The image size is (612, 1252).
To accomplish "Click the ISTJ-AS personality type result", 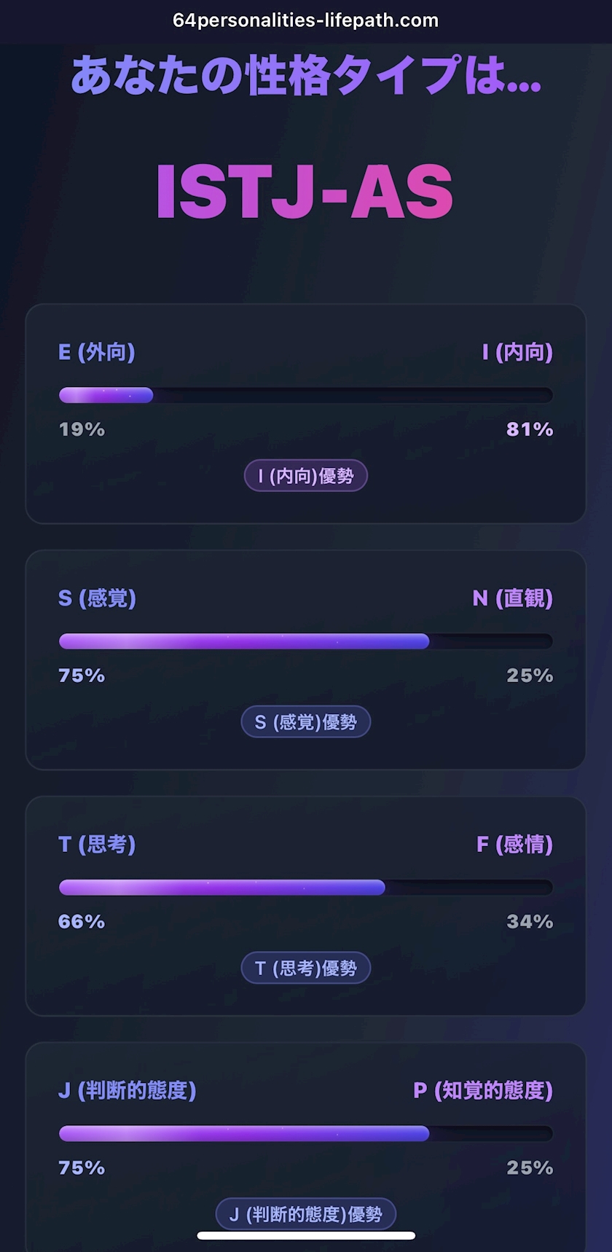I will pos(305,192).
